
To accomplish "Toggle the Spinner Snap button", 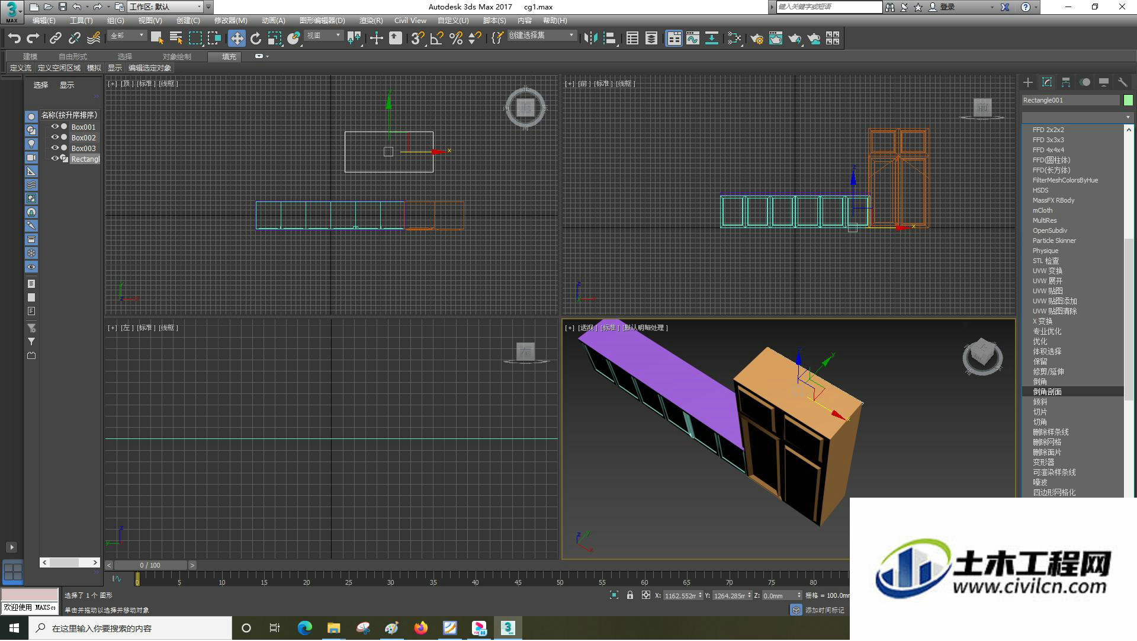I will click(475, 39).
